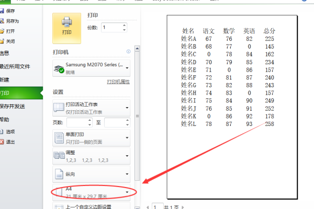The image size is (314, 209).
Task: Click the 关闭 close file icon
Action: [2, 41]
